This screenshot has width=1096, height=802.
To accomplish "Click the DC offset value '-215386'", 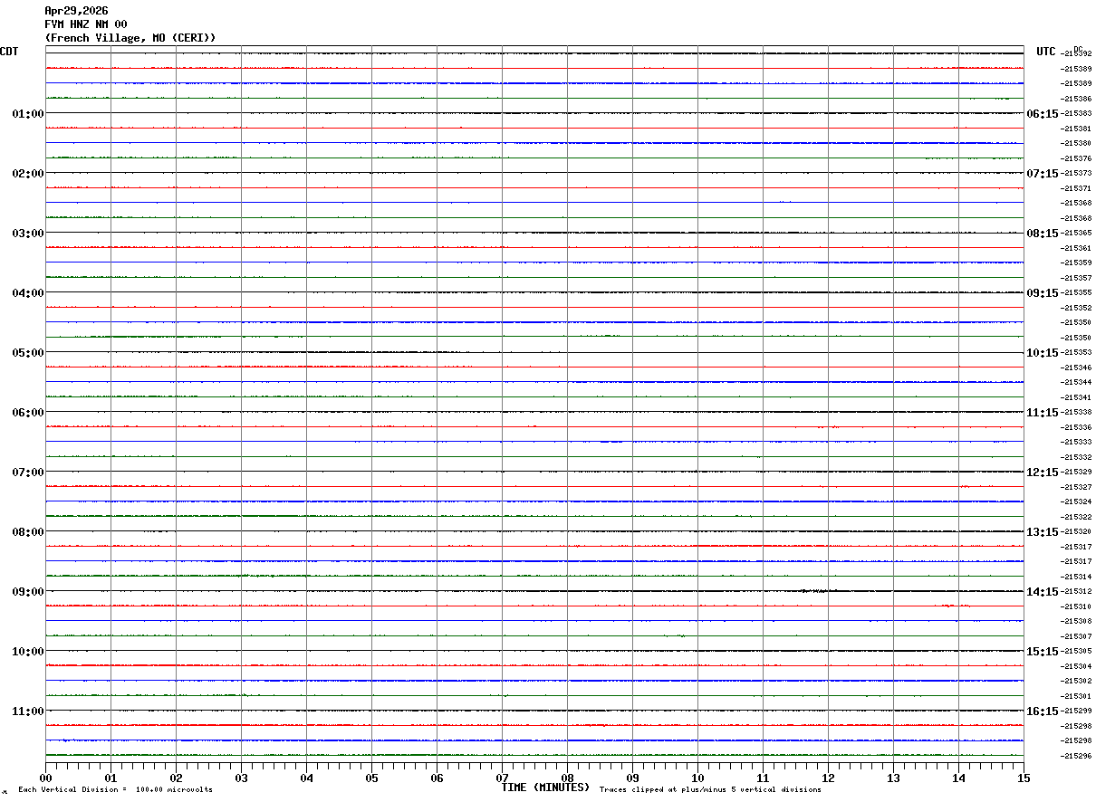I will click(x=1076, y=99).
